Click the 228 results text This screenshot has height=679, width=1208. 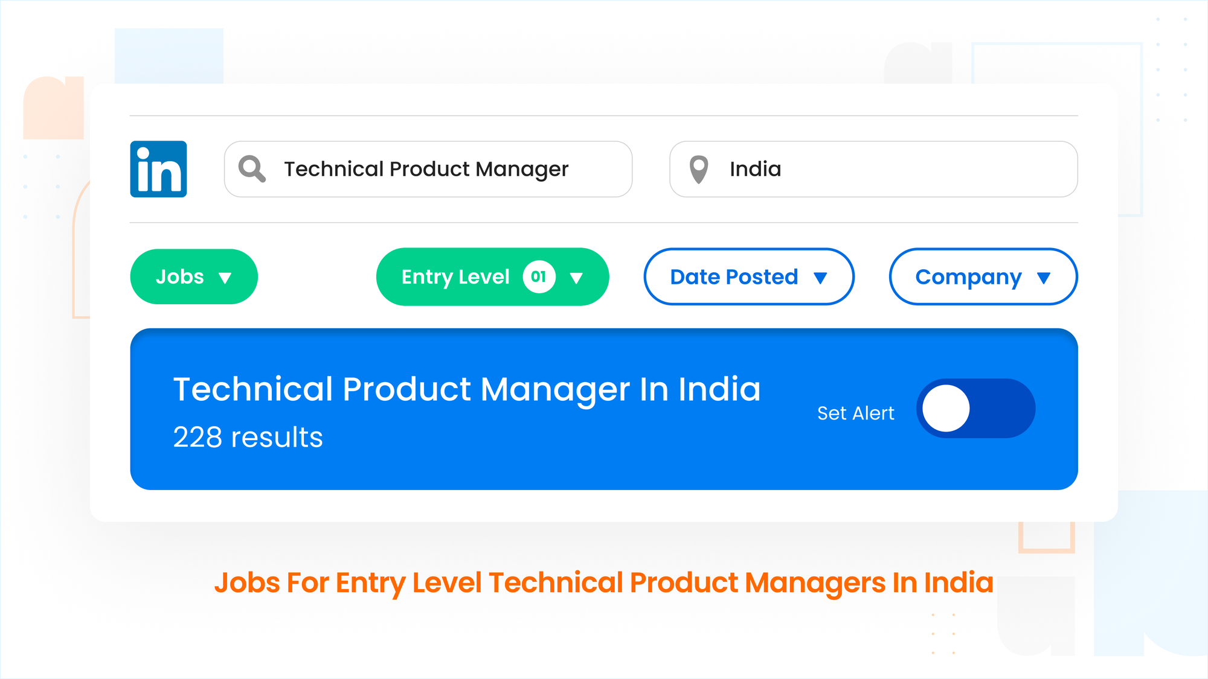point(248,437)
